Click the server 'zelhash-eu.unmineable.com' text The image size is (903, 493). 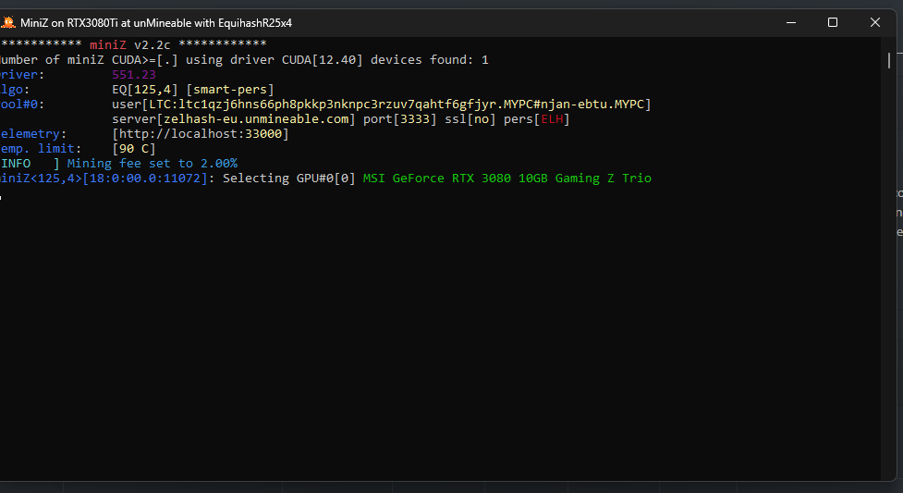click(256, 118)
